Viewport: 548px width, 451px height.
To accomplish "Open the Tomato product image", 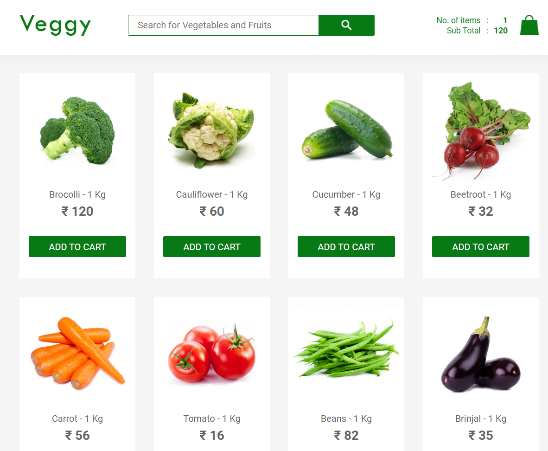I will [x=212, y=353].
